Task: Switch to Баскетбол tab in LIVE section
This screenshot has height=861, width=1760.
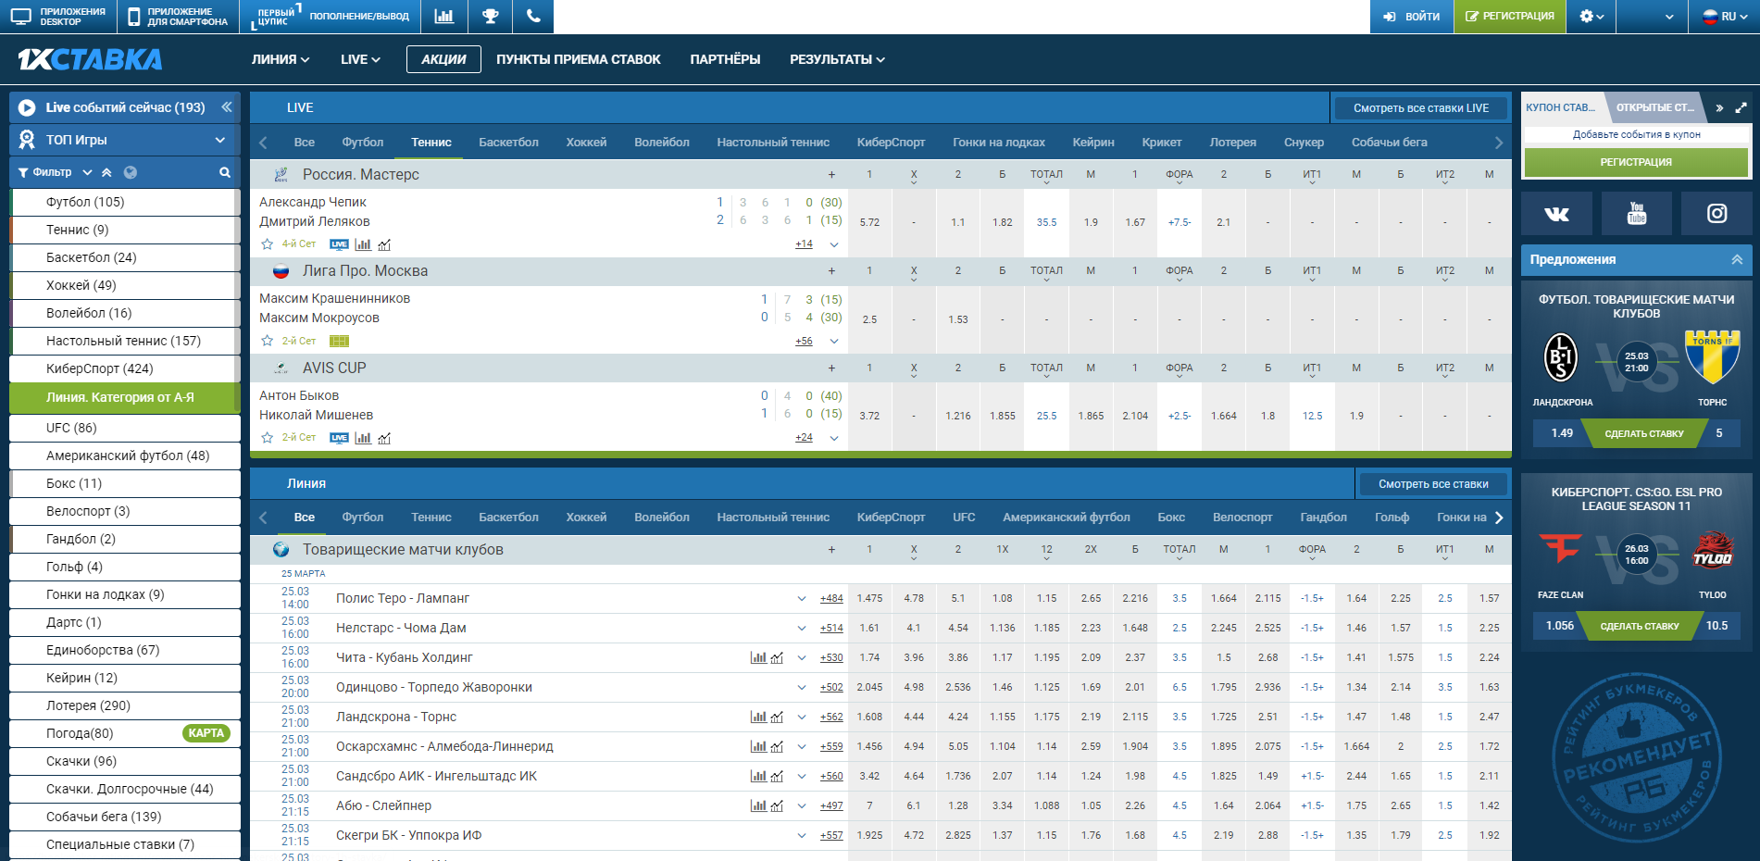Action: pyautogui.click(x=508, y=143)
